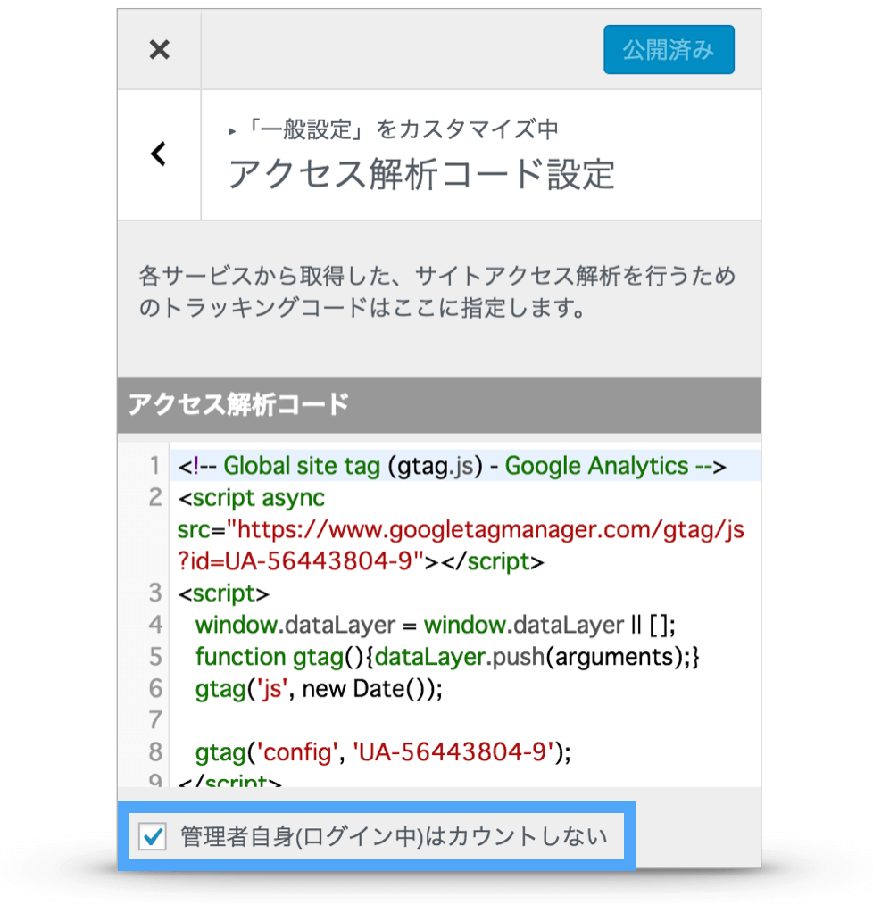Click the 'UA-56443804-9' config string on line 8
The width and height of the screenshot is (873, 921).
point(453,751)
